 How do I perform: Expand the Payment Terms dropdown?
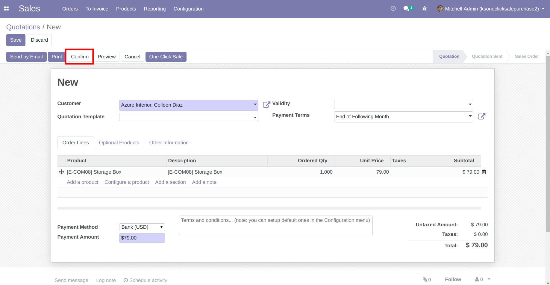[470, 116]
